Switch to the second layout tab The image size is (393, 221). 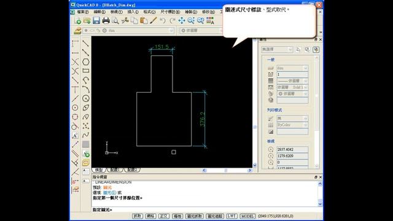(132, 170)
